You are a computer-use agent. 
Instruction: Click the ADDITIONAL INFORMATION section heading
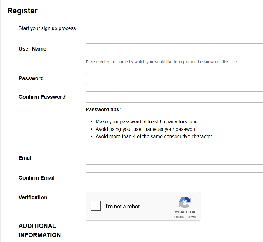coord(39,230)
